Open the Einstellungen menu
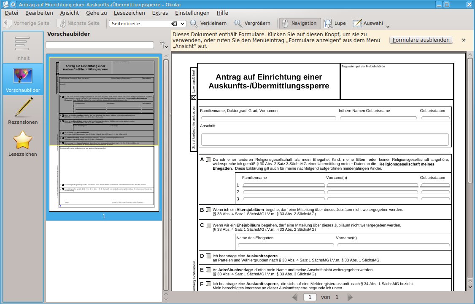The width and height of the screenshot is (475, 304). click(x=192, y=13)
